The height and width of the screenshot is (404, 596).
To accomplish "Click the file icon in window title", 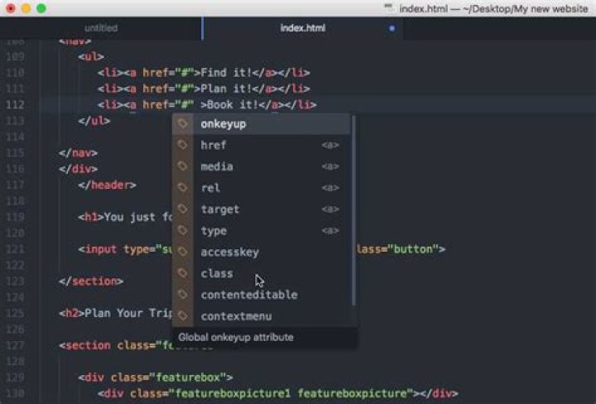I will pos(390,8).
